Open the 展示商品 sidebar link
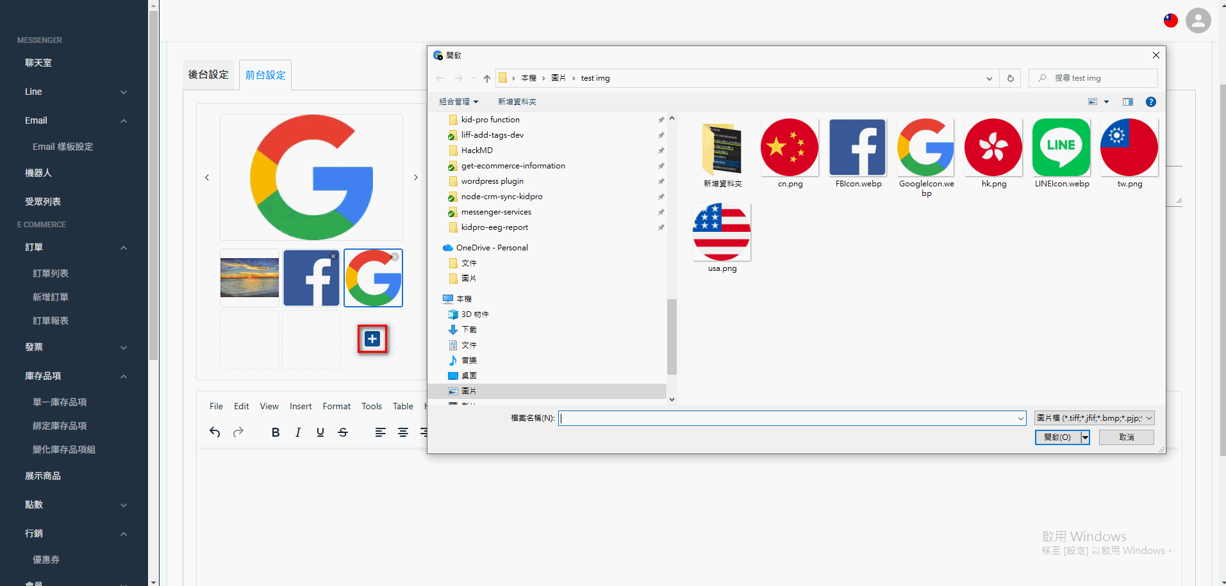Viewport: 1226px width, 586px height. tap(43, 476)
